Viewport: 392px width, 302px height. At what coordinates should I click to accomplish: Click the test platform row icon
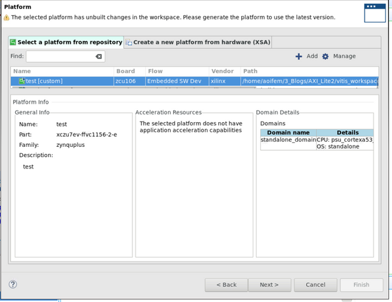click(x=21, y=81)
